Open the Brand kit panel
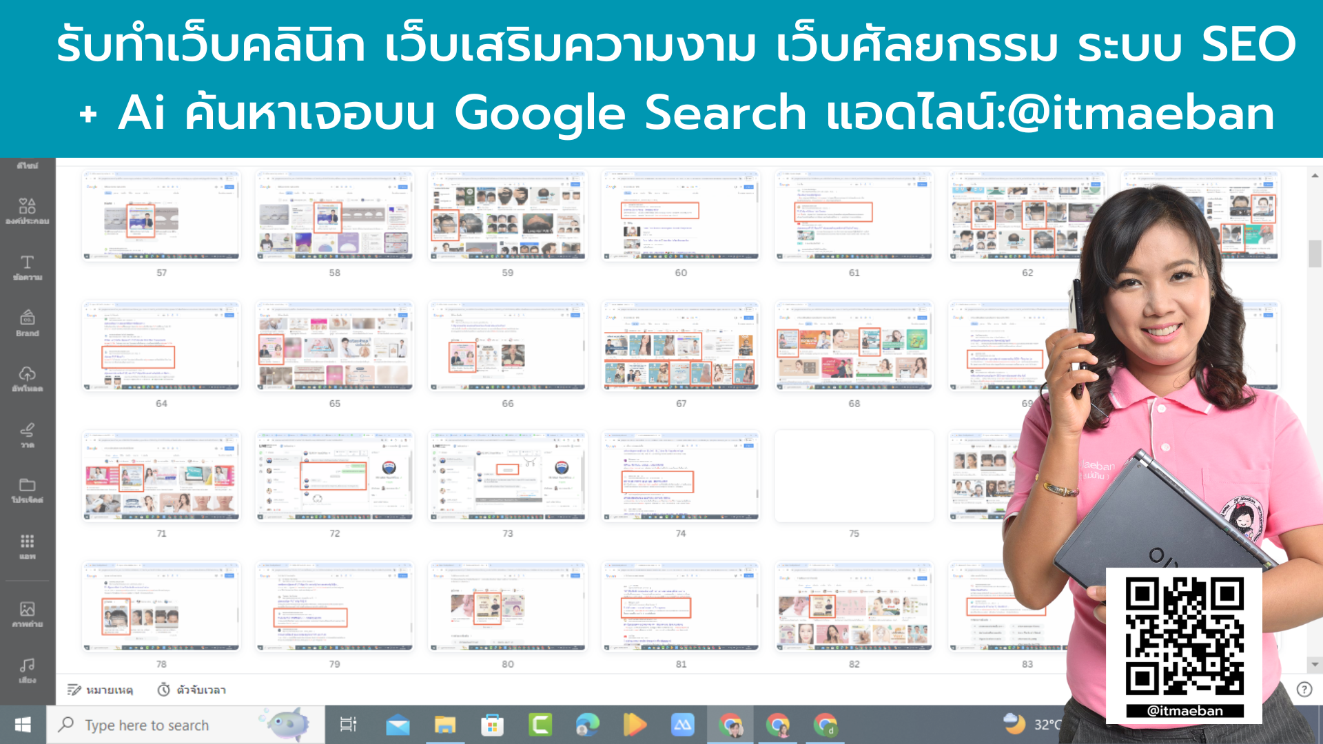 (x=28, y=324)
